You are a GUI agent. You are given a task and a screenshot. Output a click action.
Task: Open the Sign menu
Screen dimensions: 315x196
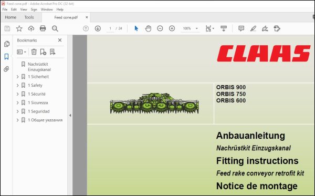pos(34,9)
